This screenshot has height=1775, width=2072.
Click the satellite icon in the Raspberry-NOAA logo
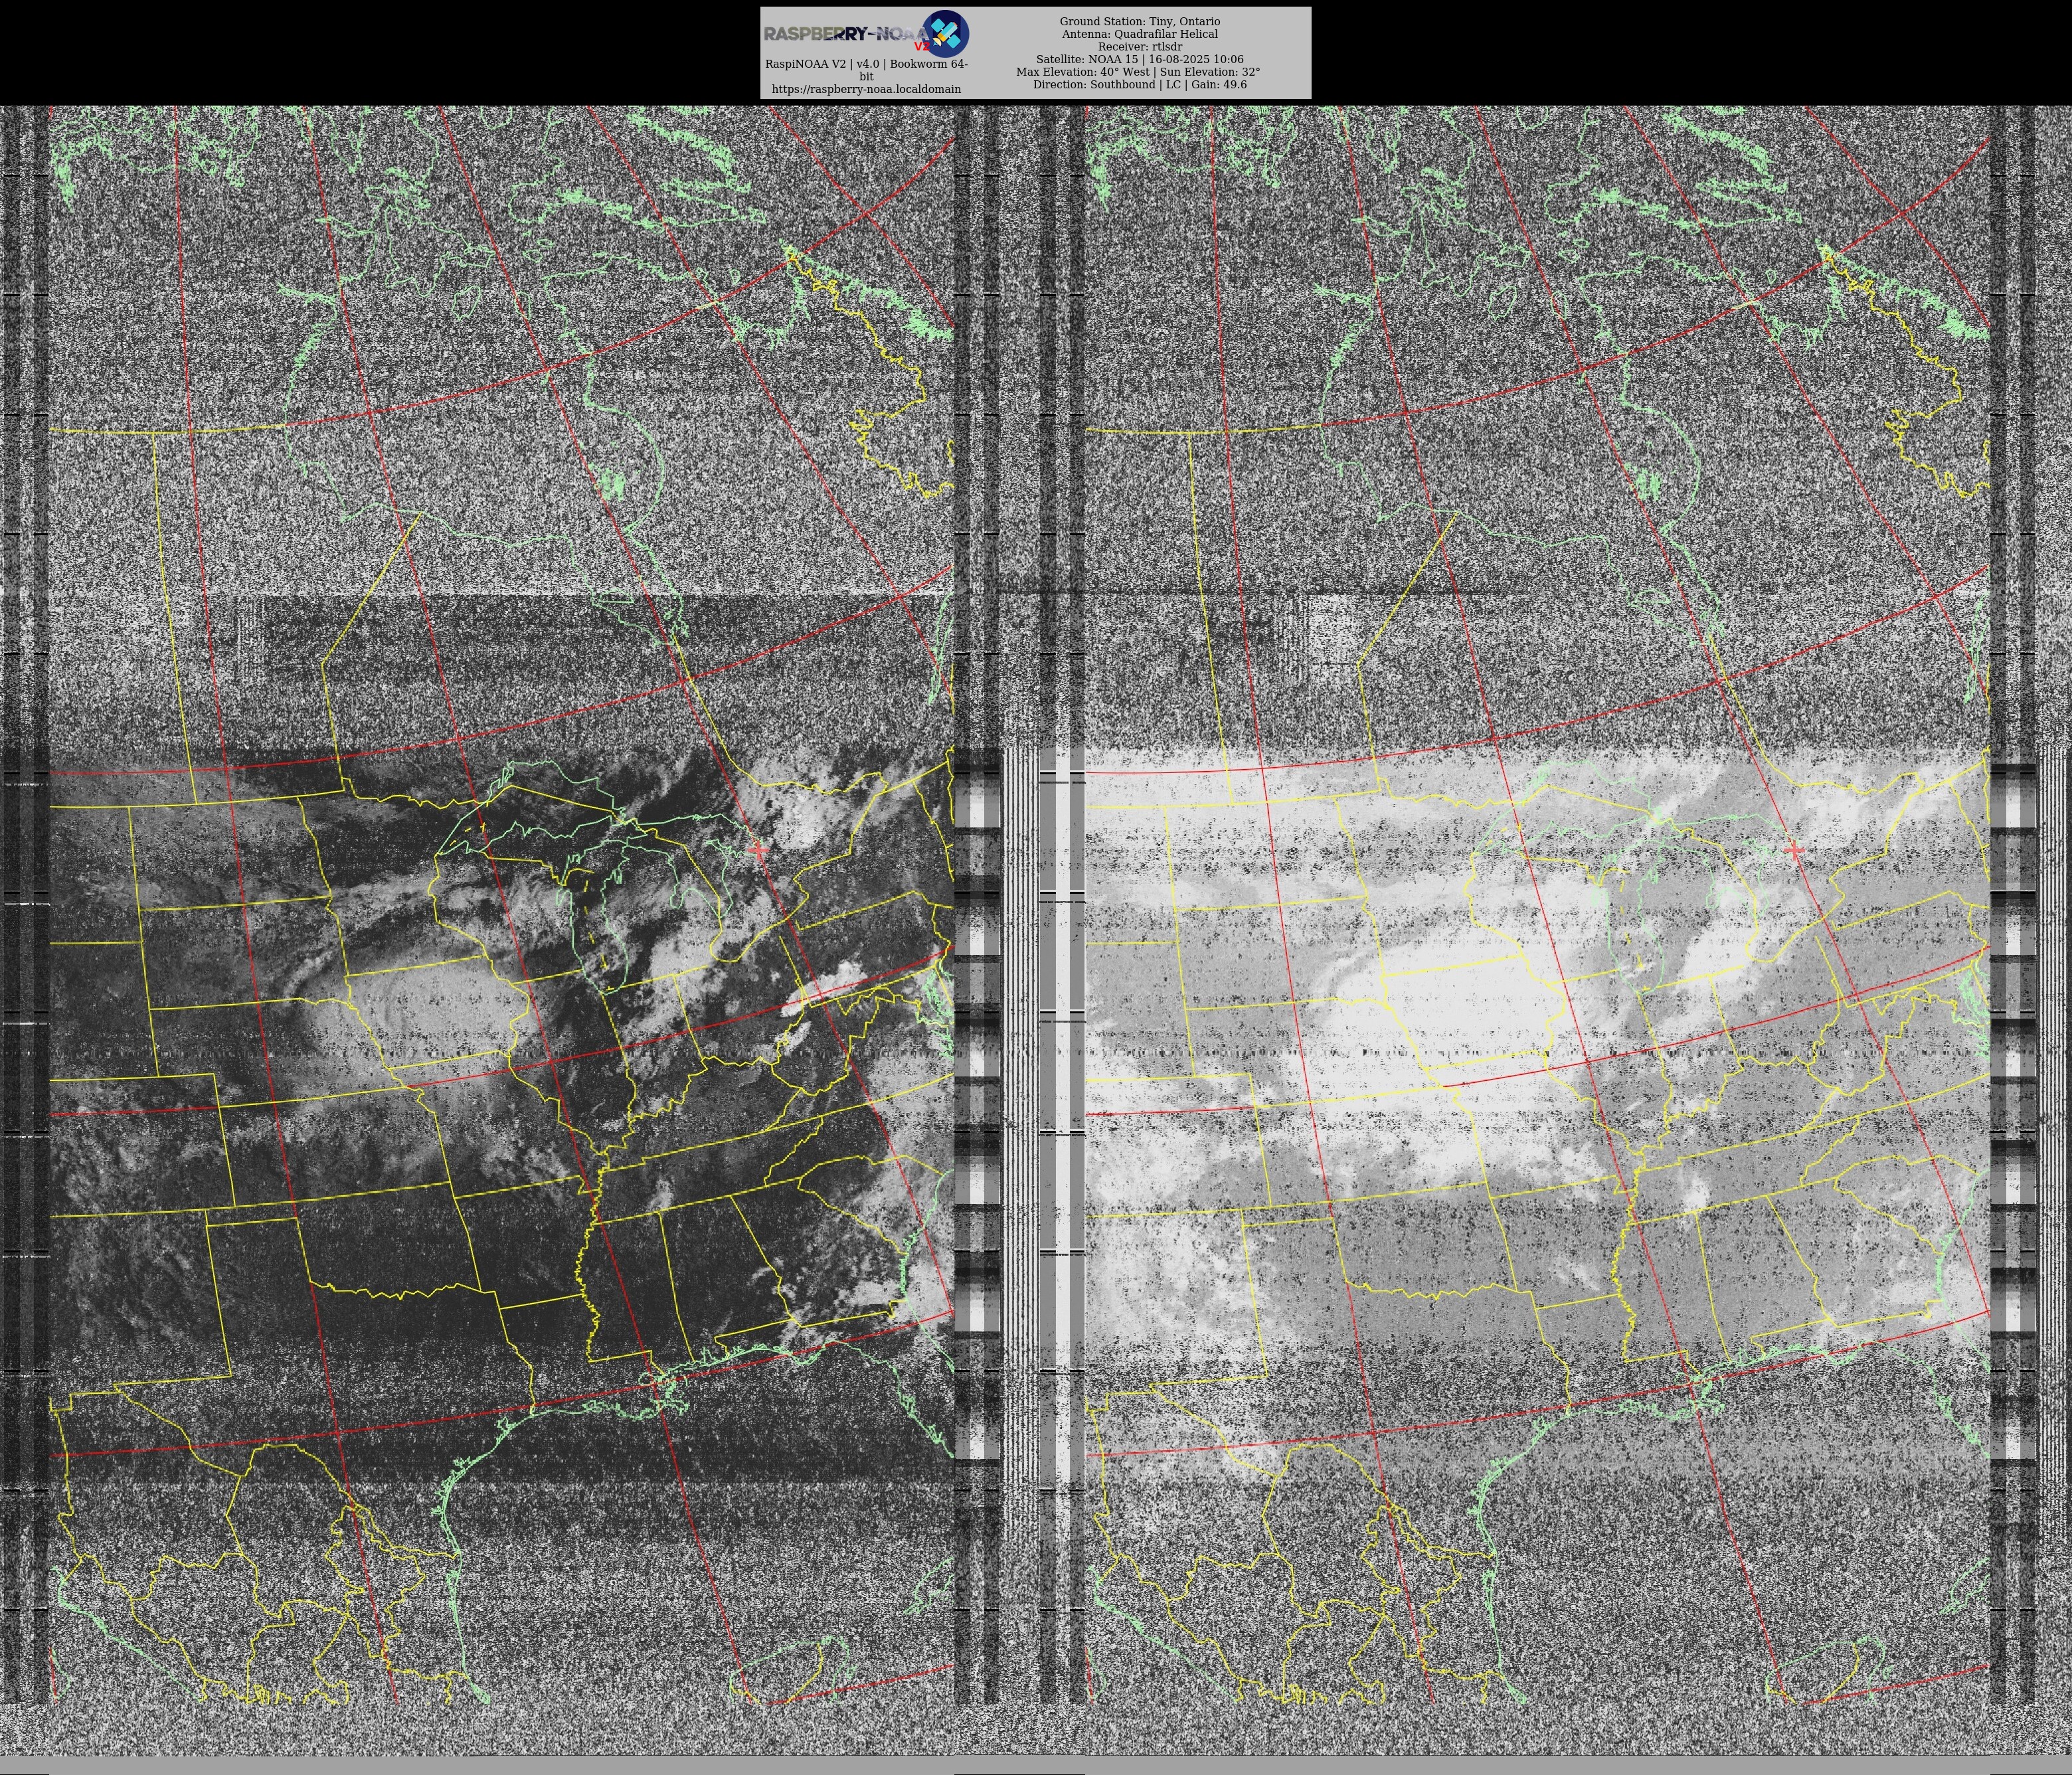pyautogui.click(x=945, y=33)
